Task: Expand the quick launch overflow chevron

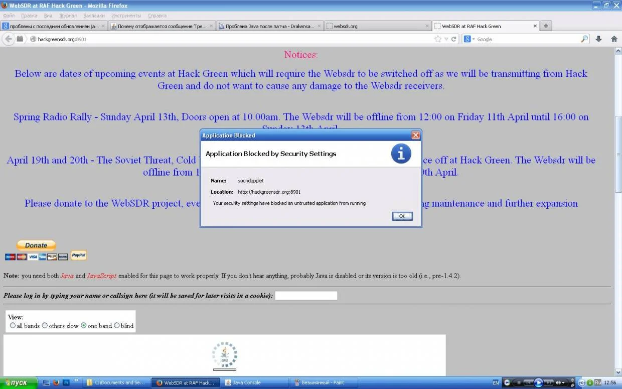Action: (76, 381)
